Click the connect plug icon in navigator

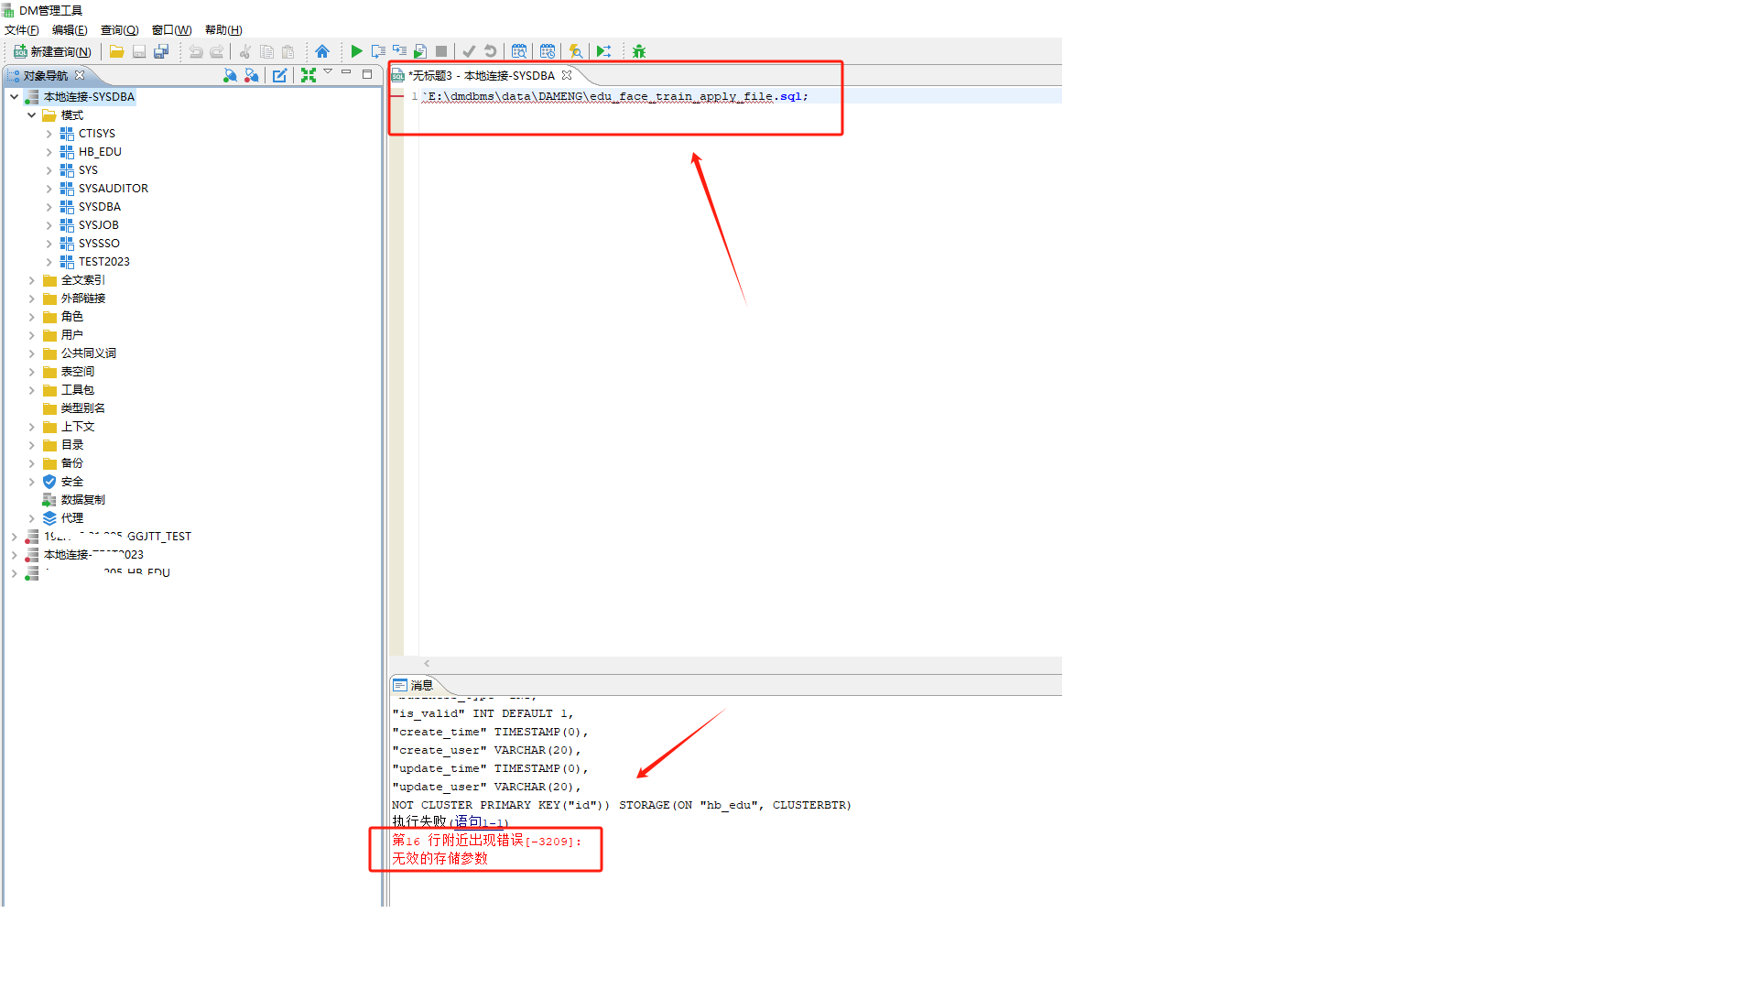230,75
